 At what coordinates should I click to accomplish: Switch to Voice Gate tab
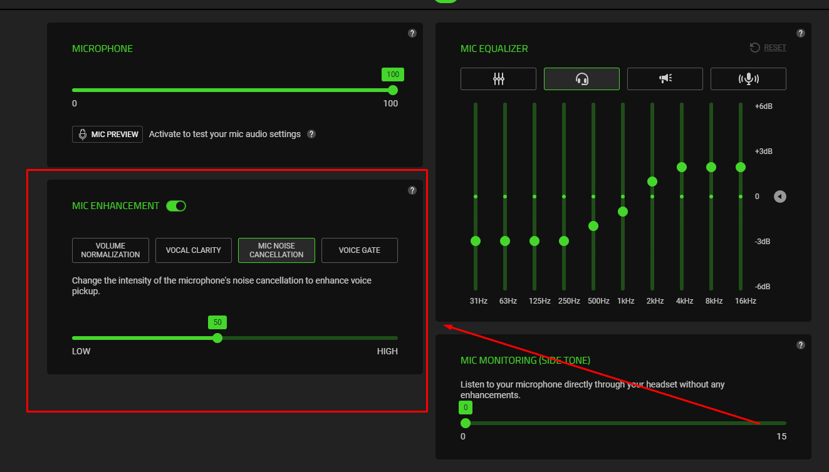pyautogui.click(x=360, y=250)
